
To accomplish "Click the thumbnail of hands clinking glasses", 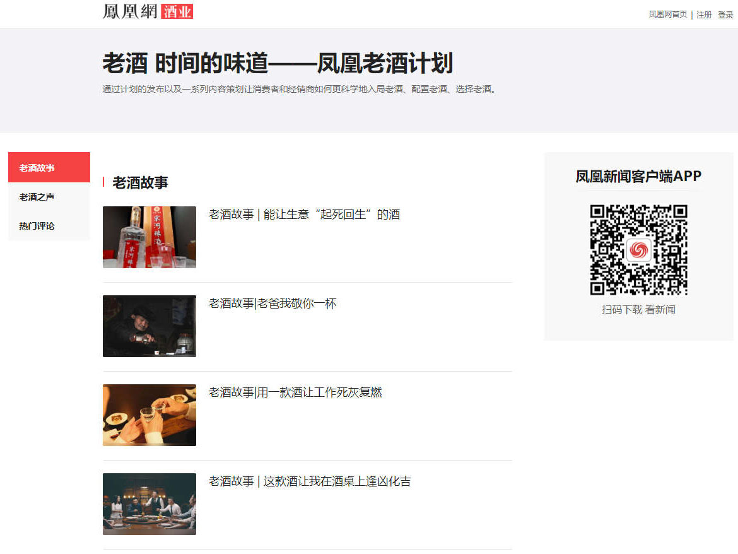I will pos(149,415).
